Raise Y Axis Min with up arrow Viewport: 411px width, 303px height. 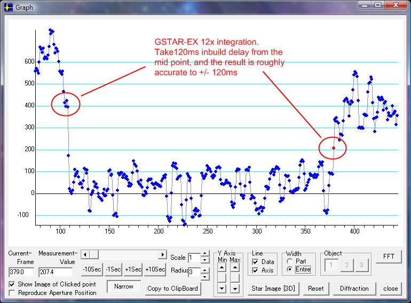[x=222, y=268]
